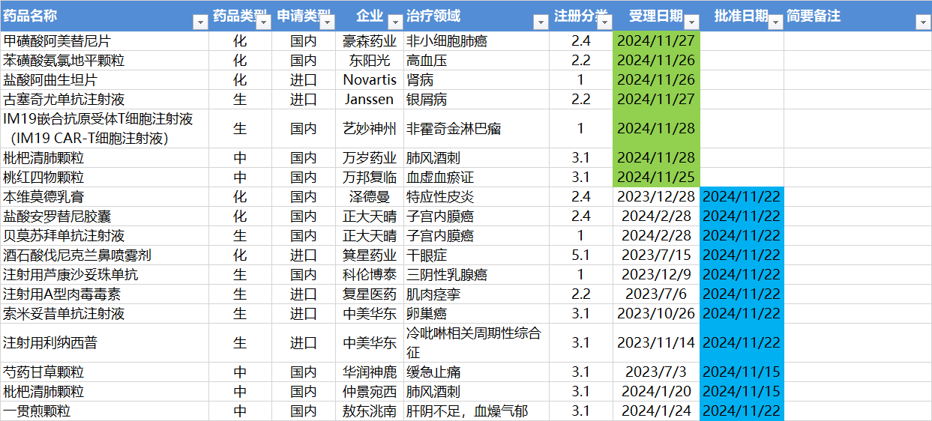Open the filter dropdown for 受理日期 column
The width and height of the screenshot is (932, 421).
pyautogui.click(x=691, y=22)
